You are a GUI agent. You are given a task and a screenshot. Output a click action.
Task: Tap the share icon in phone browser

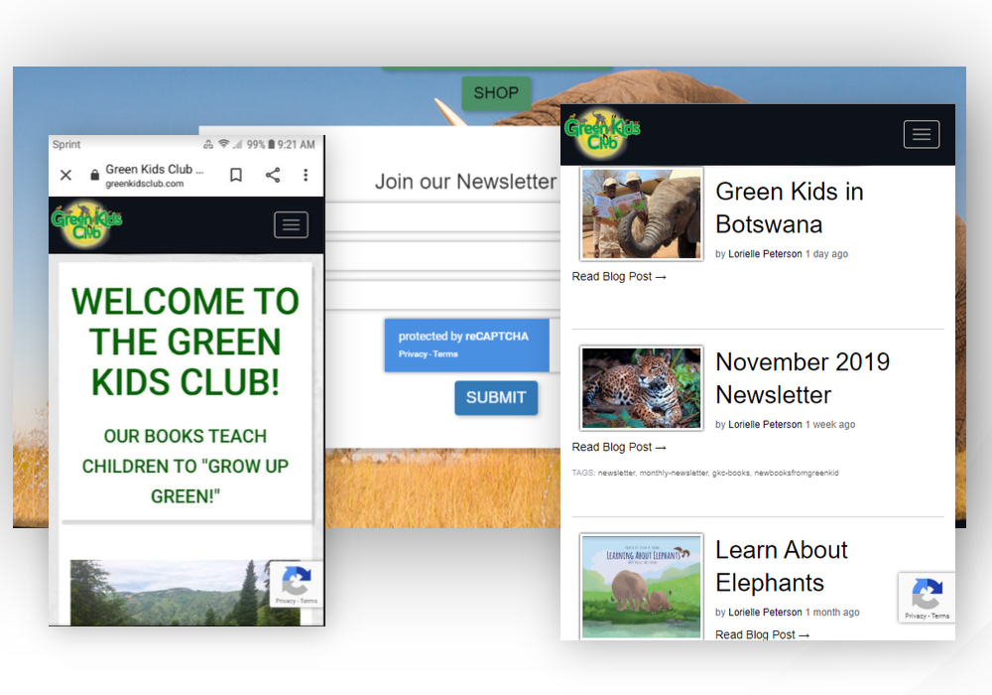coord(273,175)
